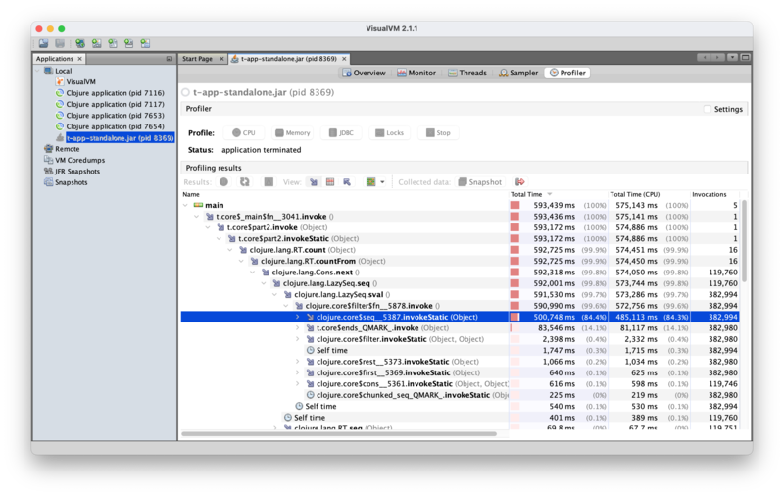This screenshot has width=784, height=496.
Task: Click the VM Coredumps node icon
Action: click(x=48, y=160)
